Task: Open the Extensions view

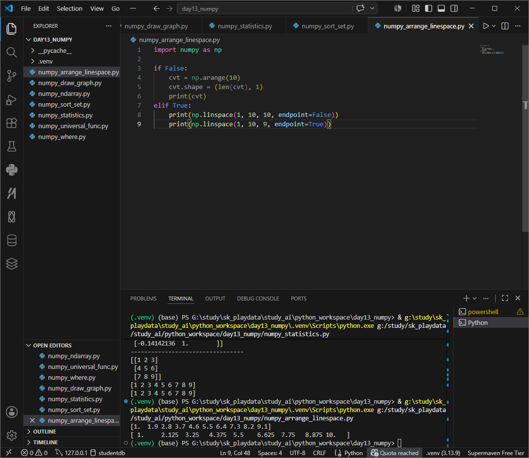Action: coord(11,123)
